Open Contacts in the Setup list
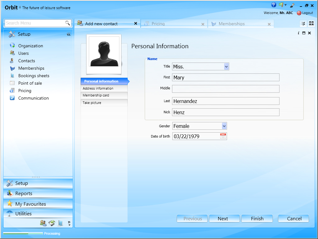318x239 pixels. pos(27,61)
